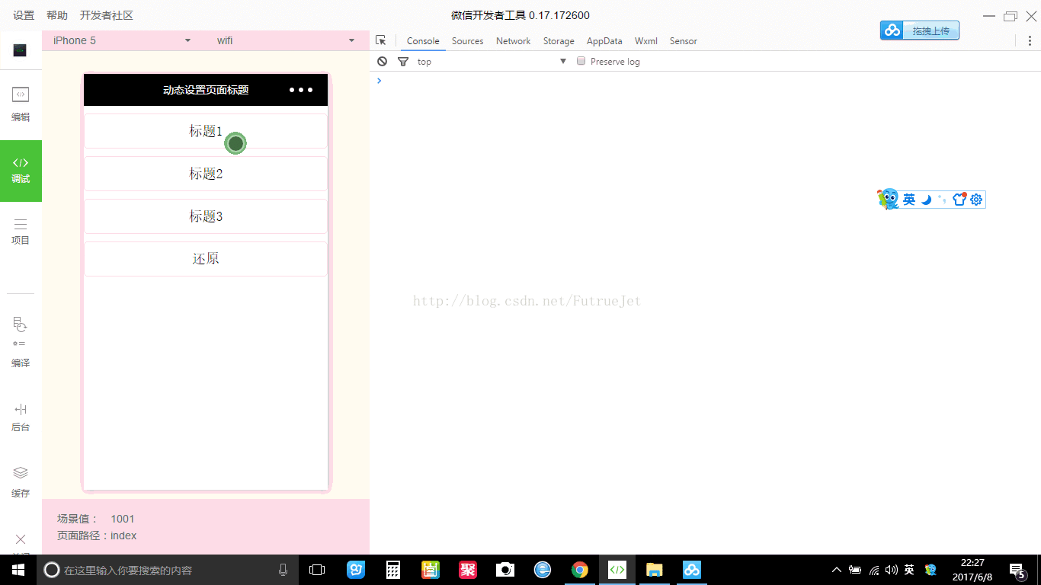Tap the 标题1 button in simulator
1041x585 pixels.
(206, 131)
